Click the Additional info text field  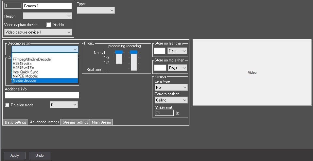pyautogui.click(x=42, y=95)
